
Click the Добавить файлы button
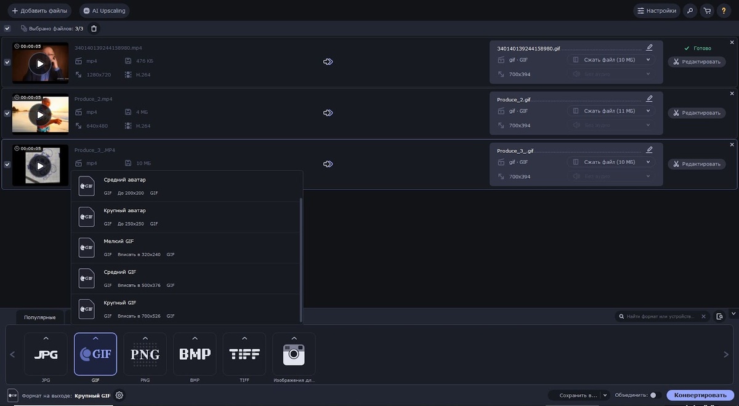point(39,10)
